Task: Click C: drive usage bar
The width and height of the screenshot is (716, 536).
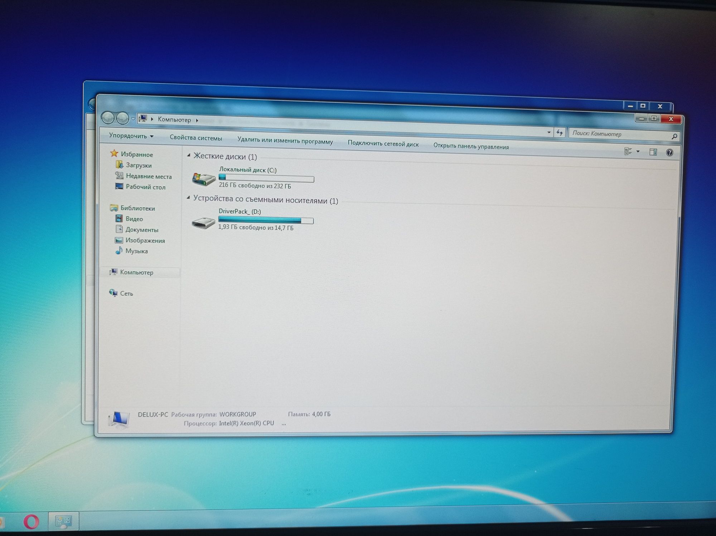Action: 266,178
